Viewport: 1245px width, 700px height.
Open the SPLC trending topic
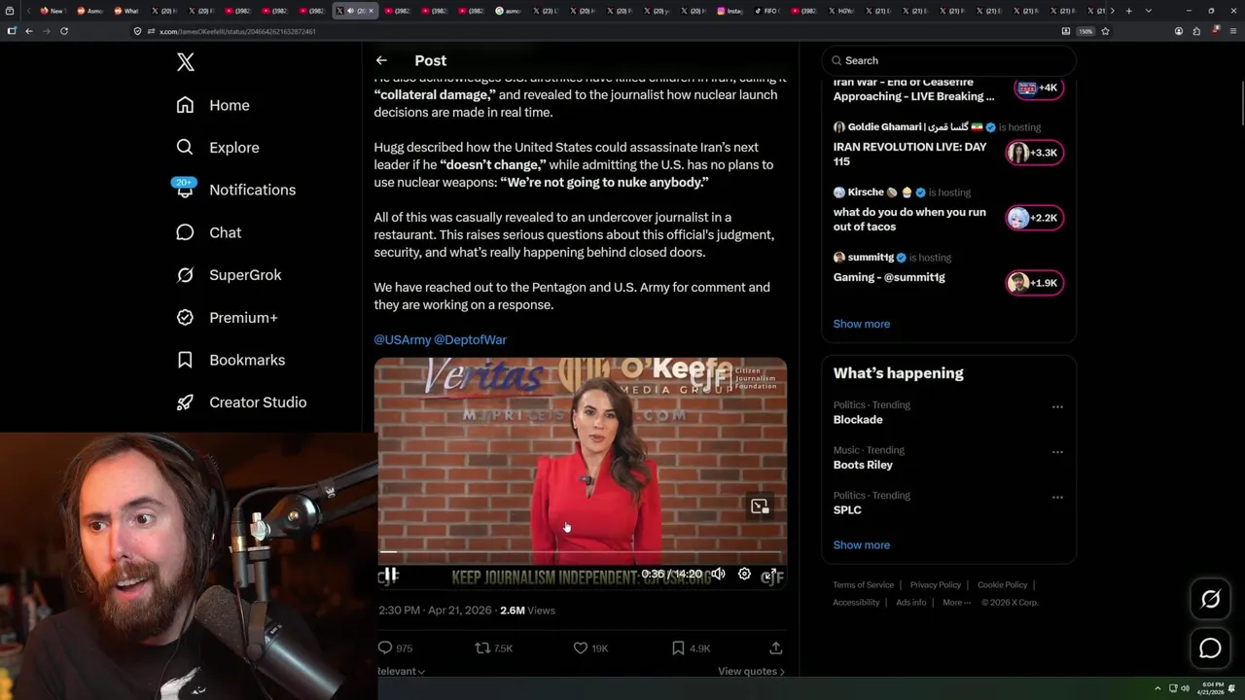847,509
